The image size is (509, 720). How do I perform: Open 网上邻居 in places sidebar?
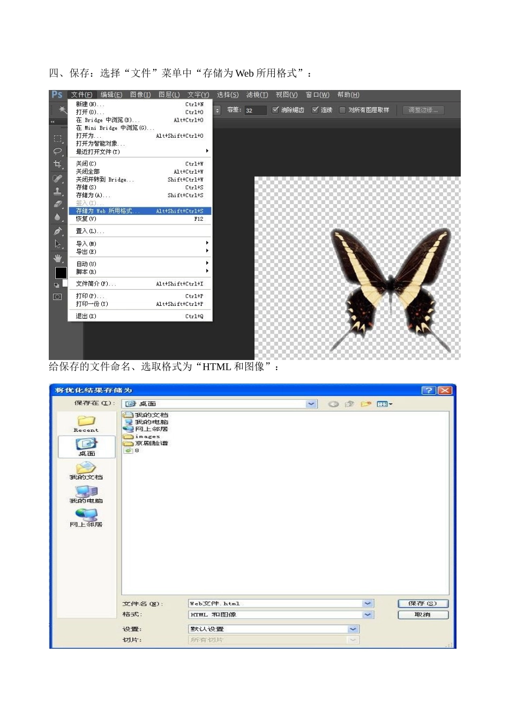(86, 518)
